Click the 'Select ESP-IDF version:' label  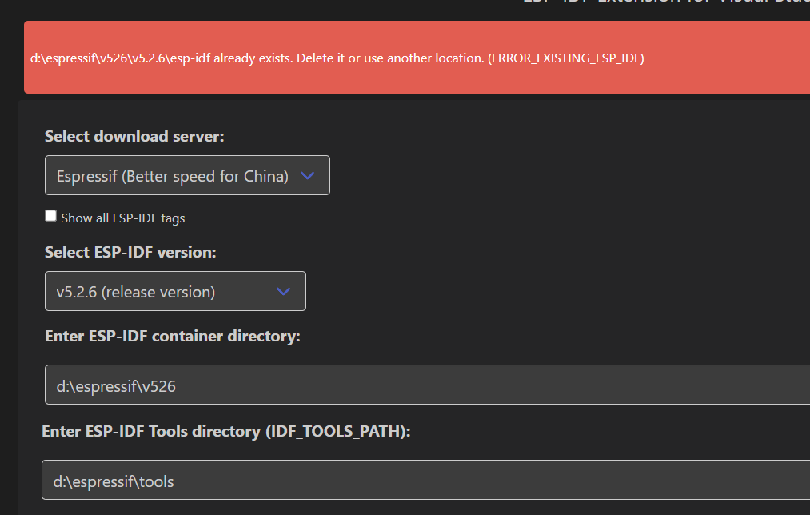pos(130,252)
